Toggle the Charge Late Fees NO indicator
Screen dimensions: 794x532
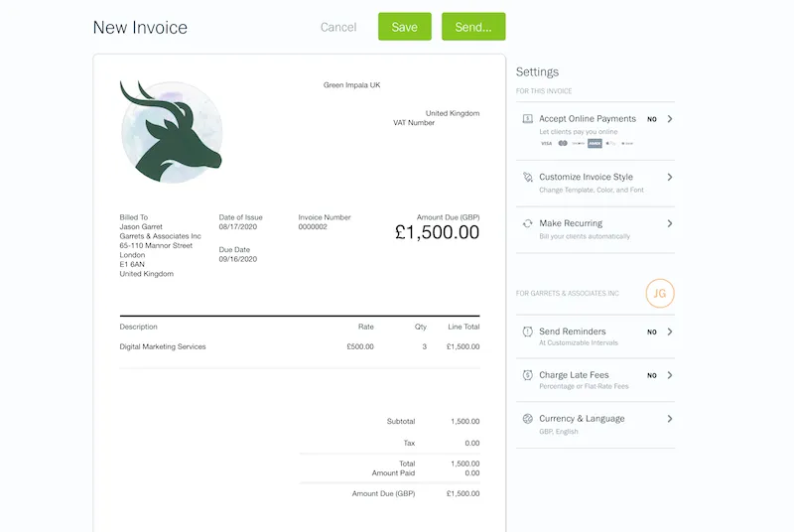(652, 375)
